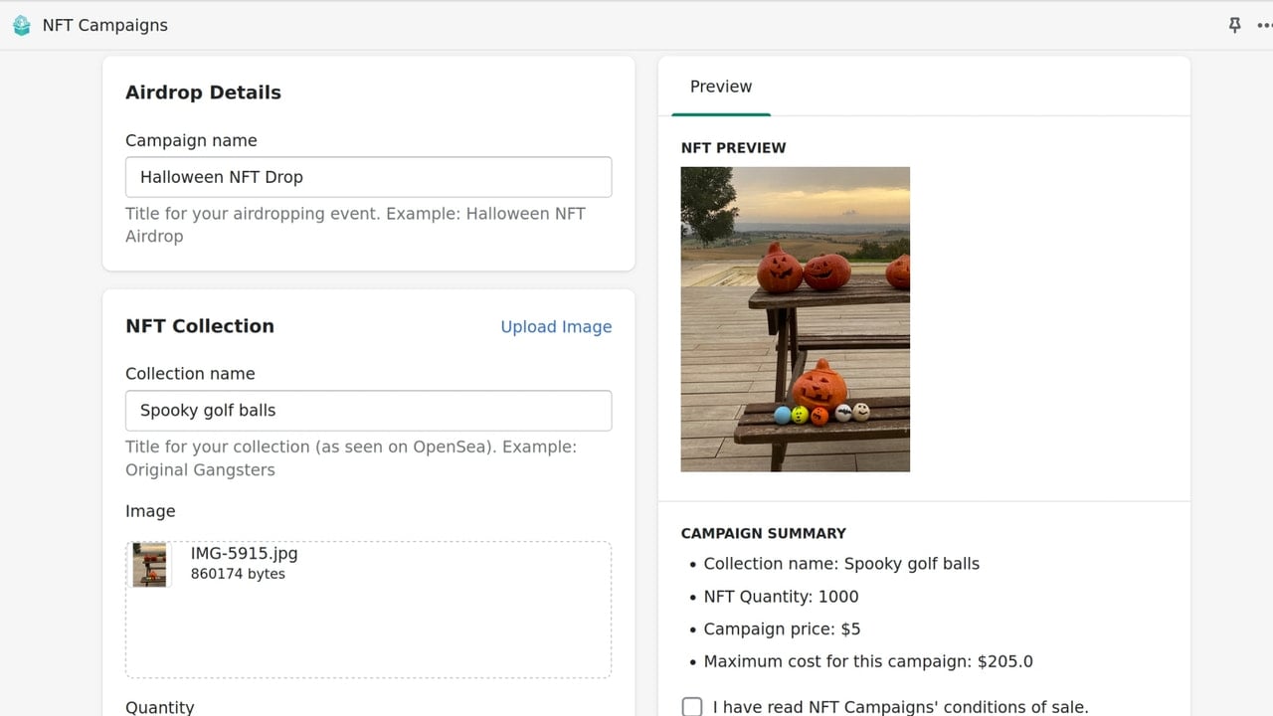
Task: Click the campaign name help text
Action: tap(355, 225)
